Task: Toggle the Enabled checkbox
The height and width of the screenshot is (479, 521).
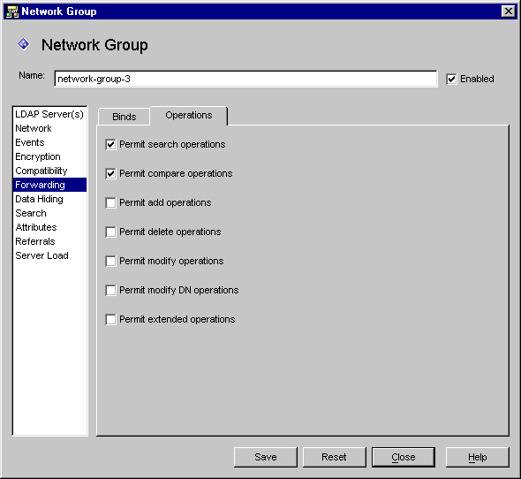Action: coord(451,80)
